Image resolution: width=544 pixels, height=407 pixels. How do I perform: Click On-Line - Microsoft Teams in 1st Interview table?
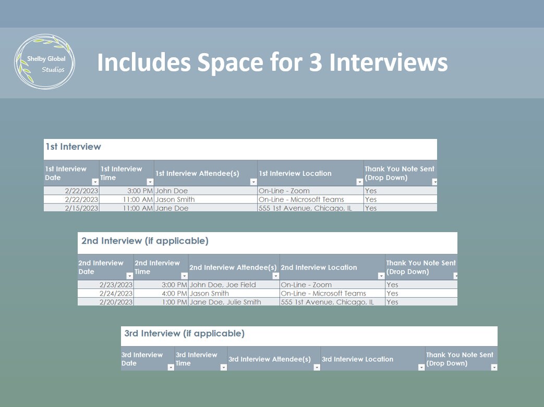(310, 199)
